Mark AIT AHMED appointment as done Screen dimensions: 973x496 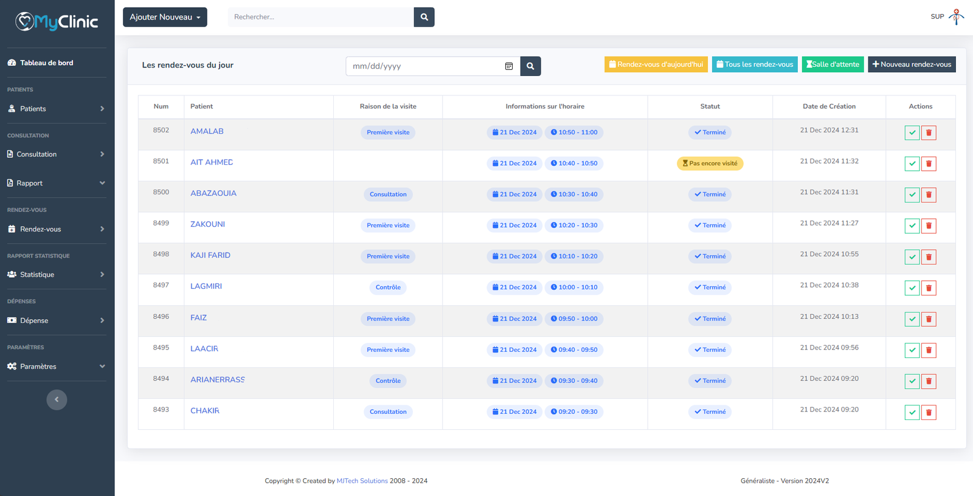point(912,164)
